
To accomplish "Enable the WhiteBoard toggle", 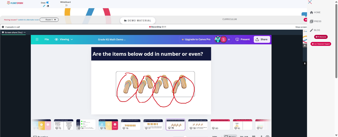I will (x=66, y=5).
